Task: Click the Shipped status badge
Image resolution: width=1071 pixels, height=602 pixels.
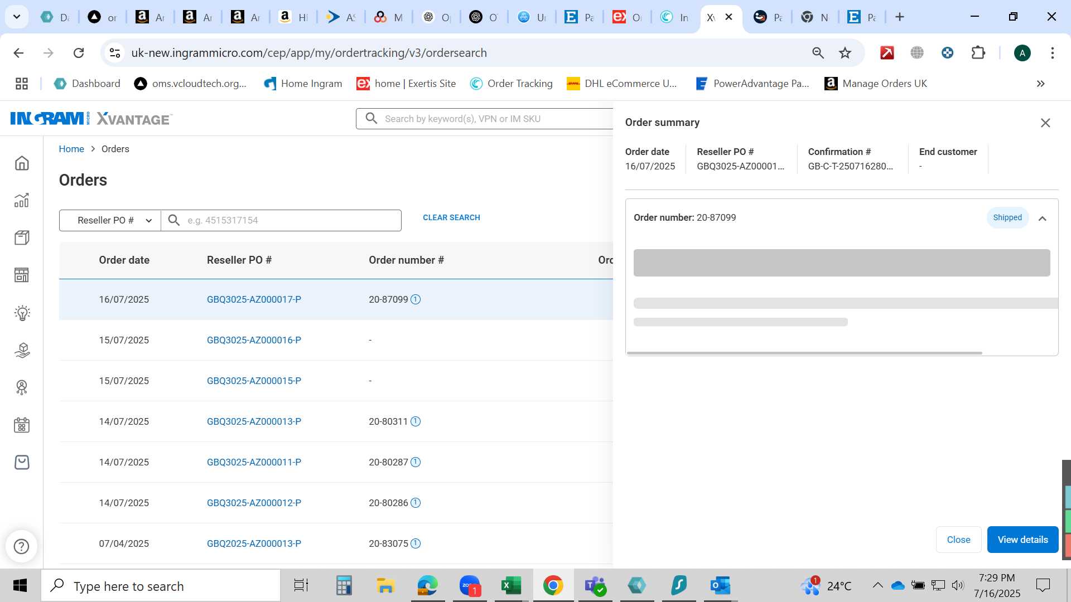Action: point(1007,217)
